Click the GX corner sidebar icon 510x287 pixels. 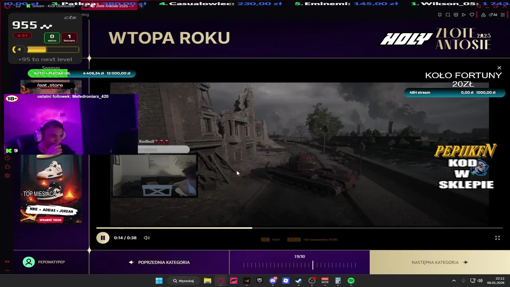(x=7, y=261)
